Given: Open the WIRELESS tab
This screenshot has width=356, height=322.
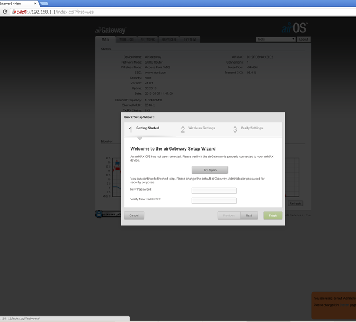Looking at the screenshot, I should (126, 39).
